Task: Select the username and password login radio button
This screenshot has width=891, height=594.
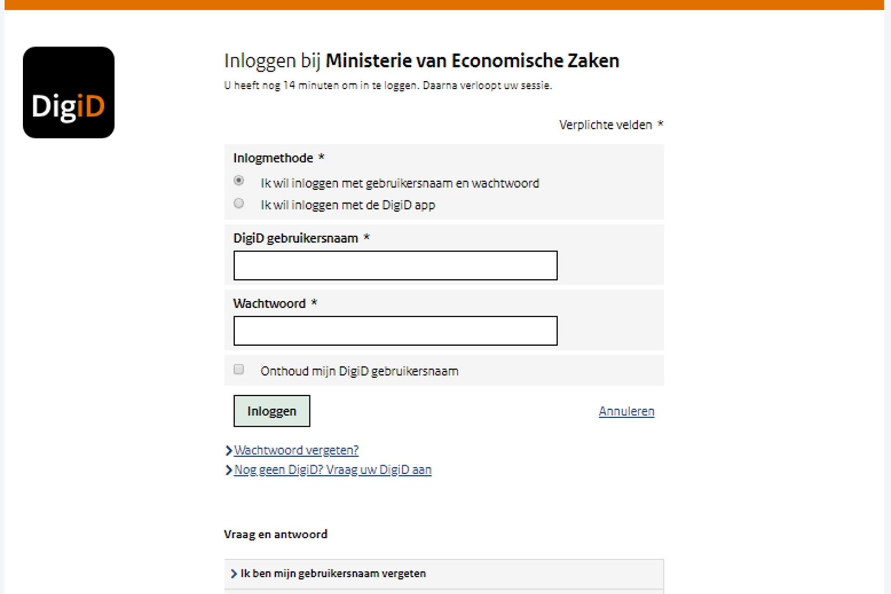Action: coord(239,181)
